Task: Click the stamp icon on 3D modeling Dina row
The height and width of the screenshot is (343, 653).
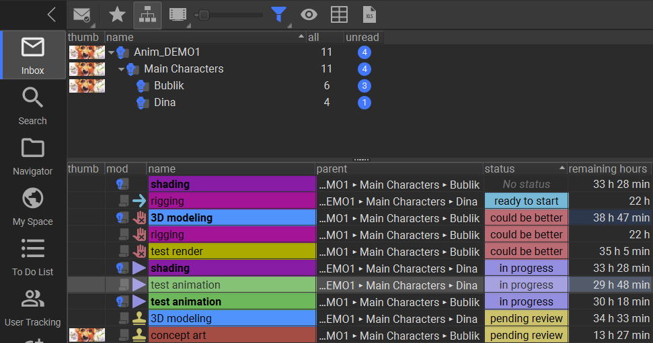Action: coord(139,318)
